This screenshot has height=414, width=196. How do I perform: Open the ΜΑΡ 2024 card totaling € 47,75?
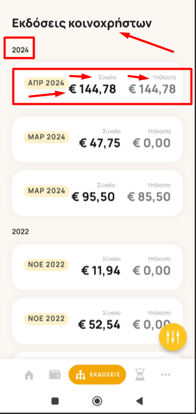point(97,139)
